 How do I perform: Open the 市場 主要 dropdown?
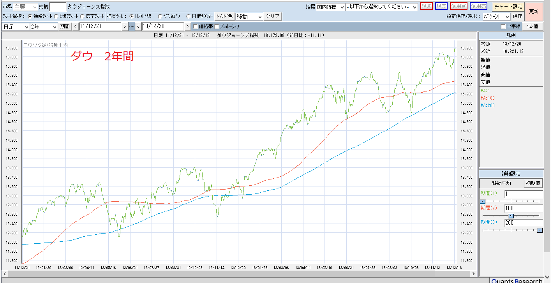click(x=25, y=7)
